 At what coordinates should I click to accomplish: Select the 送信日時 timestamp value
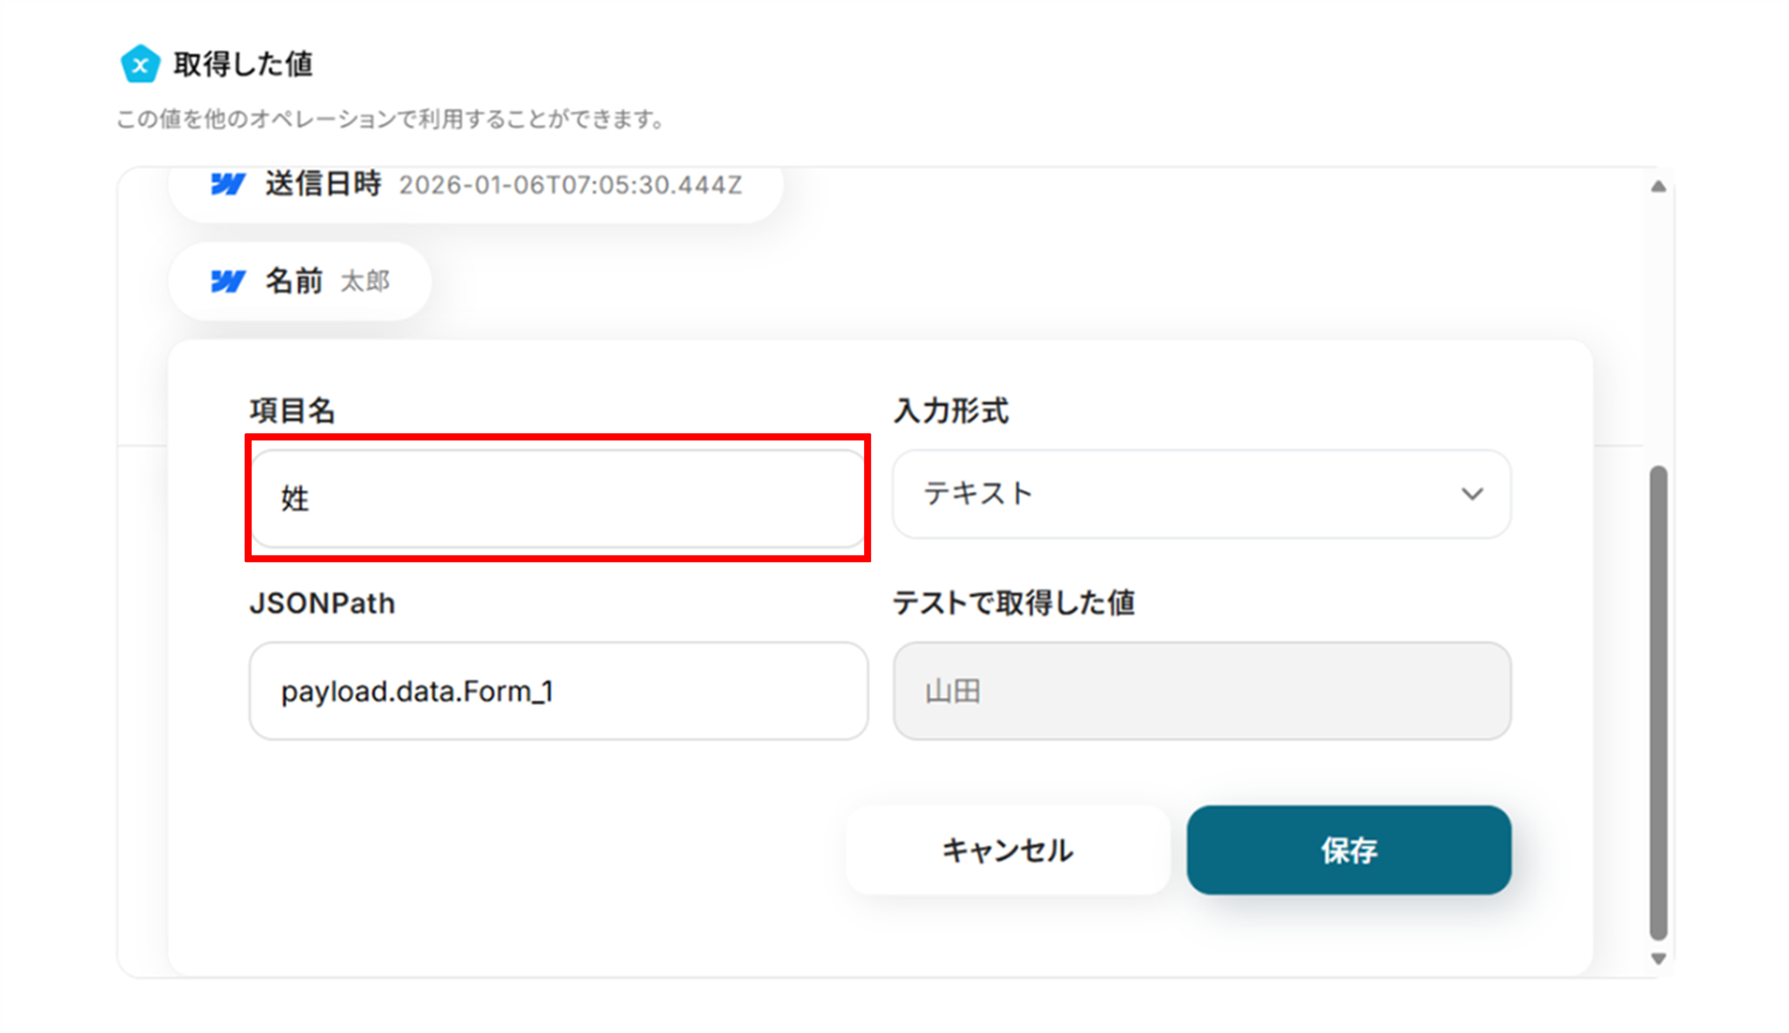click(x=570, y=185)
